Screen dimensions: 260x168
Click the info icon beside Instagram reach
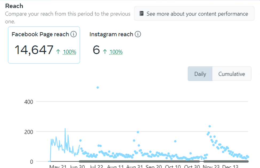(138, 34)
